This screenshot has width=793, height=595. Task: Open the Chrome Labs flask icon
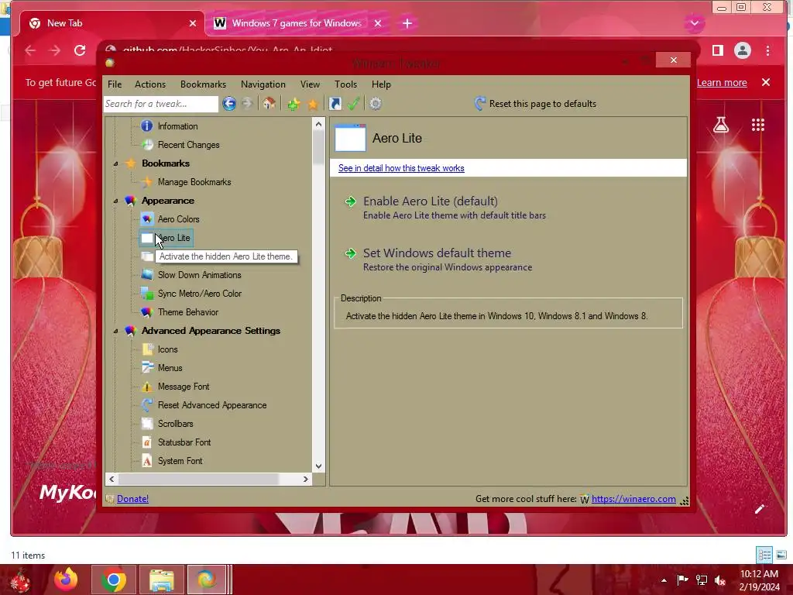[721, 125]
